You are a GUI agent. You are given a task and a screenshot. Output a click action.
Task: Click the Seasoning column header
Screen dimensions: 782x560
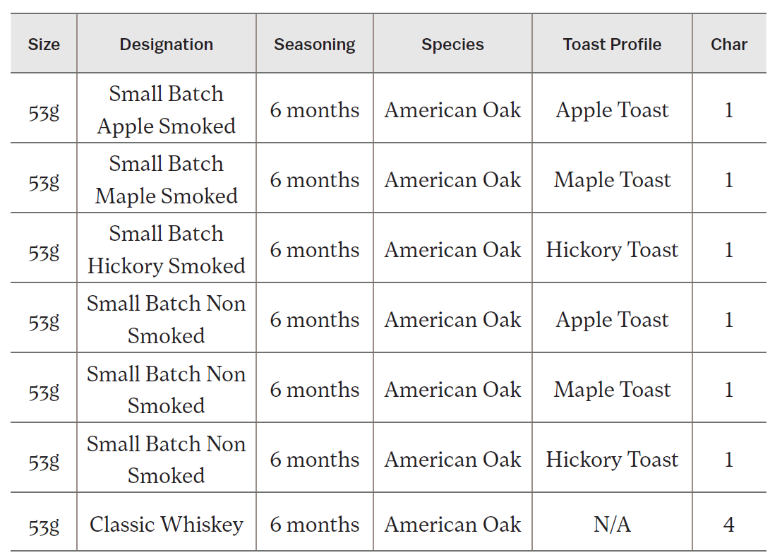(314, 44)
